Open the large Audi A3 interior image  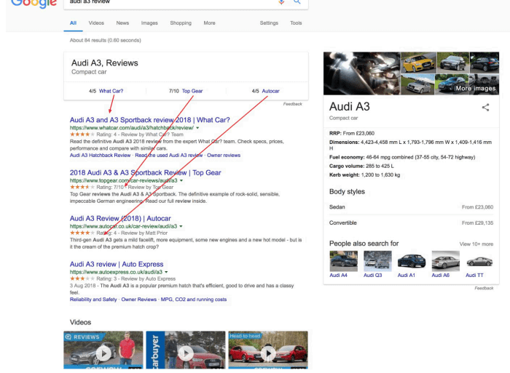tap(361, 73)
